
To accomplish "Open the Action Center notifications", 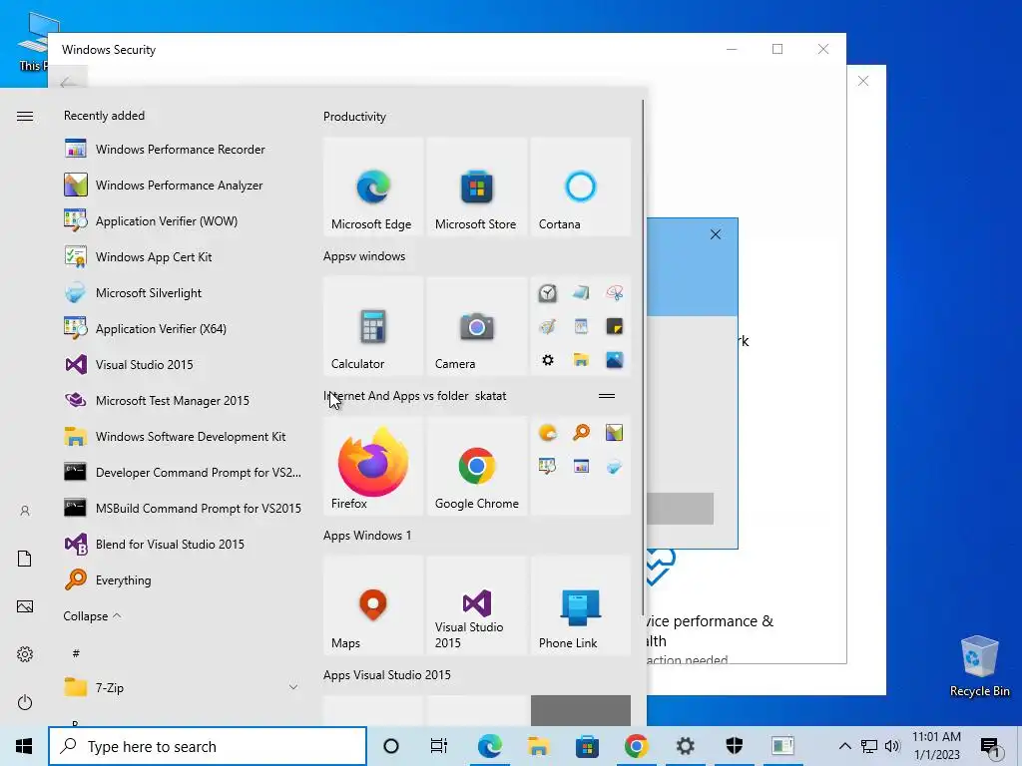I will pos(991,747).
